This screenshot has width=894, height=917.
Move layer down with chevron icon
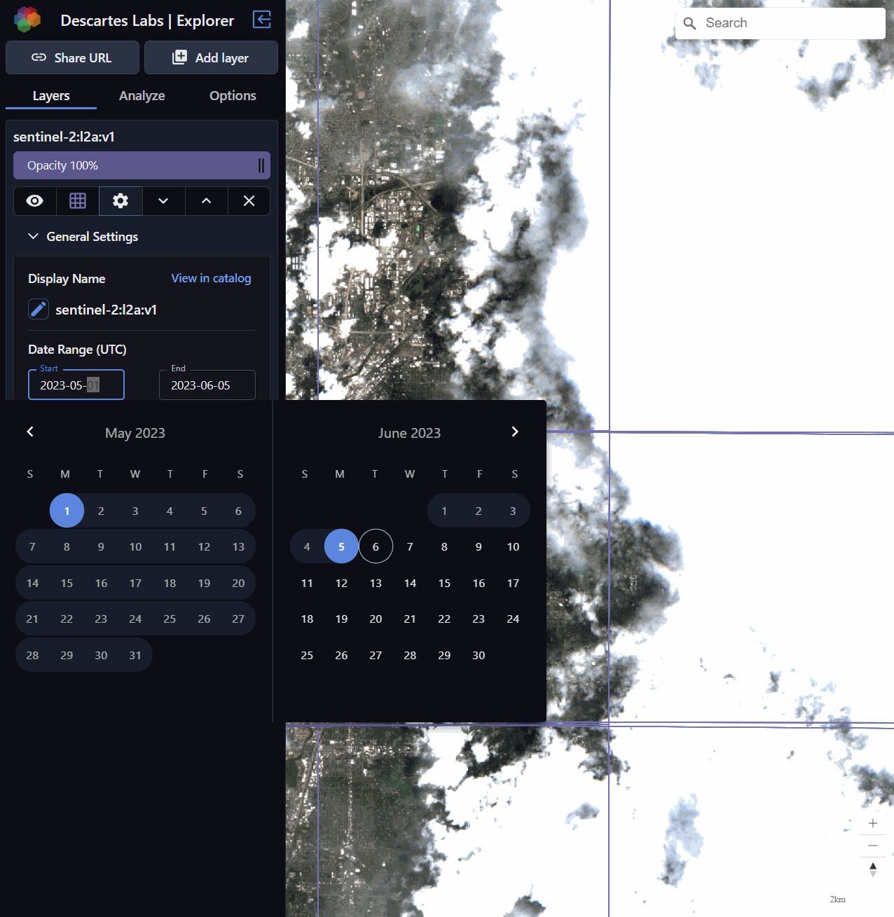tap(163, 201)
